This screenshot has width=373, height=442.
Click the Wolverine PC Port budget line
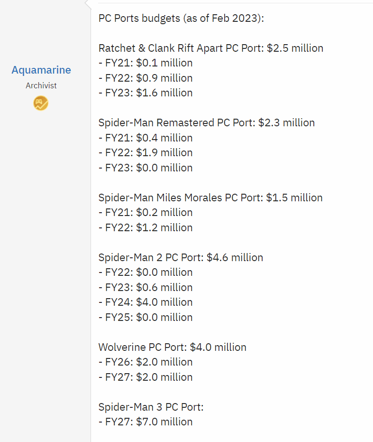click(173, 348)
